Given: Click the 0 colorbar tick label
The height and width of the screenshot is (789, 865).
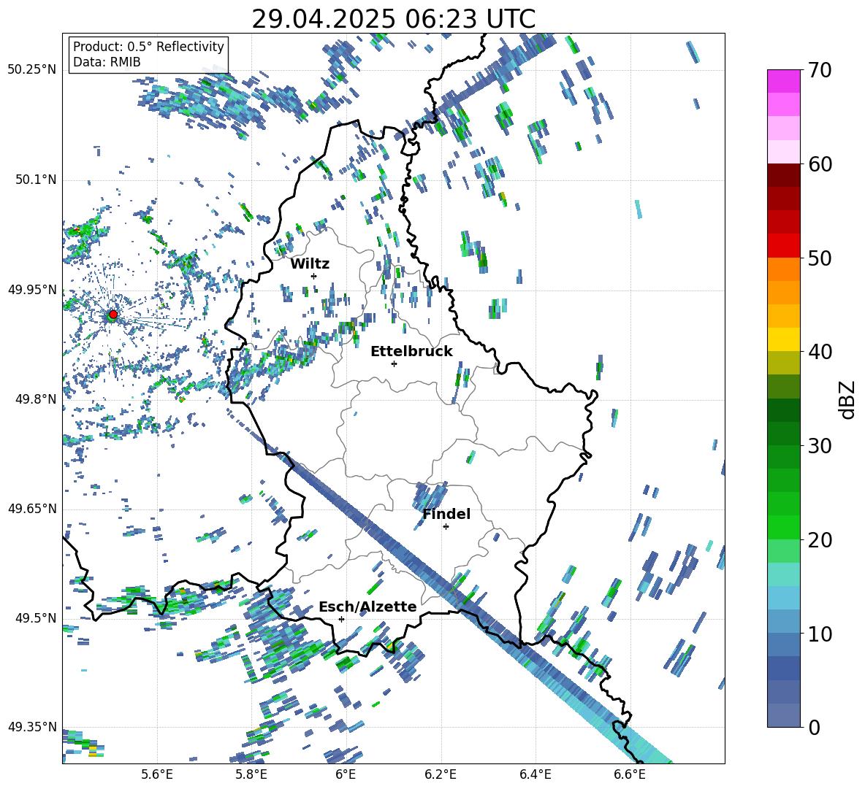Looking at the screenshot, I should point(814,728).
